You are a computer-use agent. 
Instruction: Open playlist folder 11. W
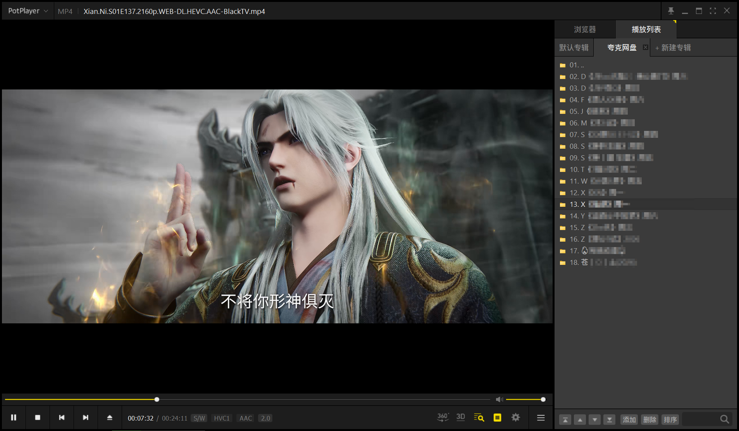click(x=646, y=181)
